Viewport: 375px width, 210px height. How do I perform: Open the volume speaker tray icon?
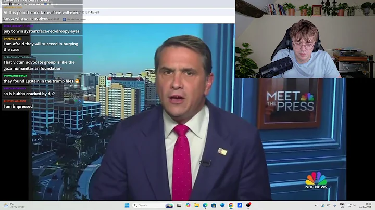point(354,205)
